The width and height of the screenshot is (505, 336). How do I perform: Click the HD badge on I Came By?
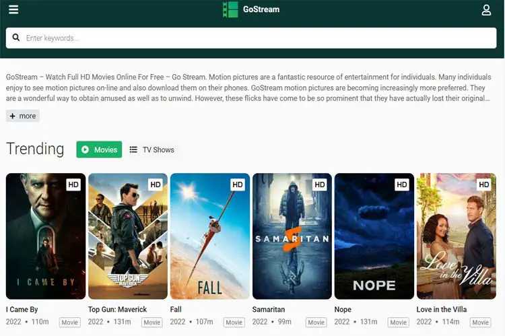click(x=73, y=184)
